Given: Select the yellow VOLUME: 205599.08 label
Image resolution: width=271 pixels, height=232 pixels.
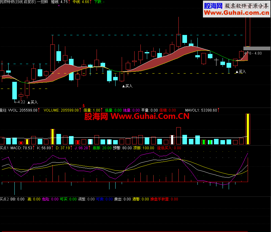Looking at the screenshot, I should 61,110.
